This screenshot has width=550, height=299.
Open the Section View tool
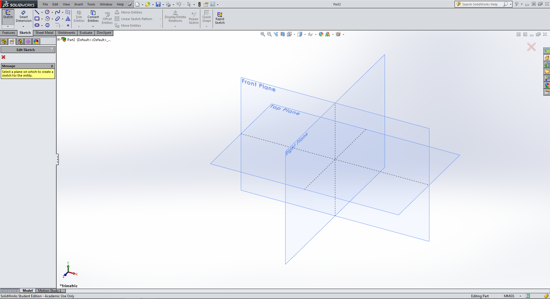(283, 34)
